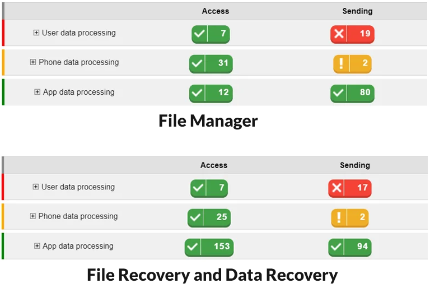Viewport: 430px width, 288px height.
Task: Expand Phone data processing in File Manager table
Action: 33,62
